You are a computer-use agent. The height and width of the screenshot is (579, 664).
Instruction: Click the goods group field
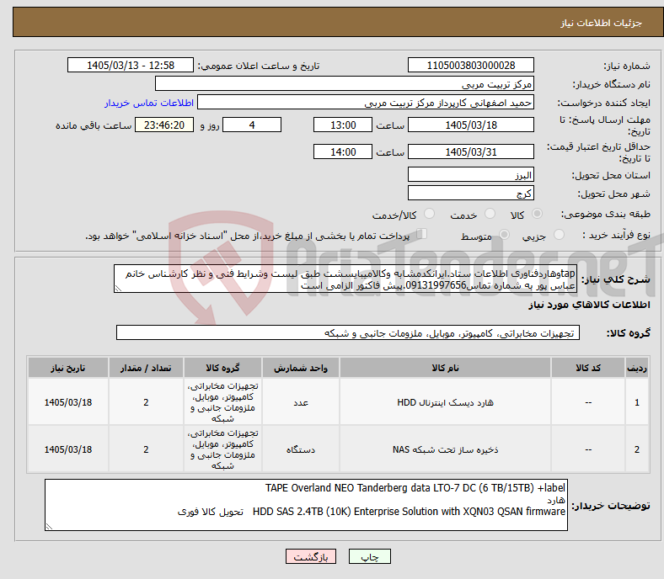pyautogui.click(x=348, y=333)
